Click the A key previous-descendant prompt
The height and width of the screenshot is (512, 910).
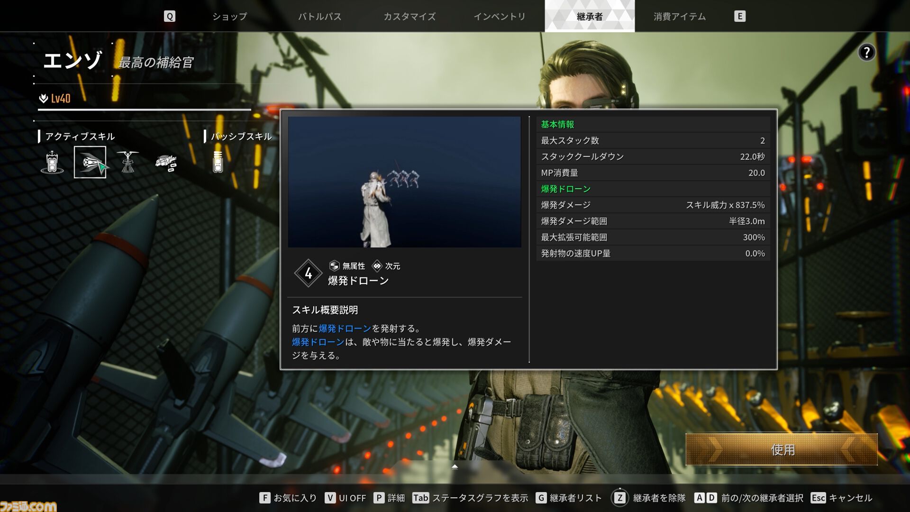pyautogui.click(x=700, y=498)
